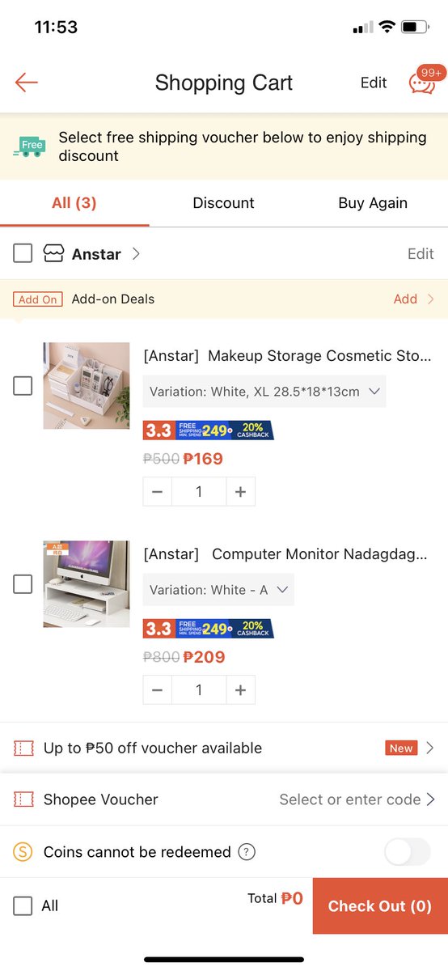This screenshot has height=971, width=448.
Task: Tap the Anstar shop store icon
Action: pos(53,254)
